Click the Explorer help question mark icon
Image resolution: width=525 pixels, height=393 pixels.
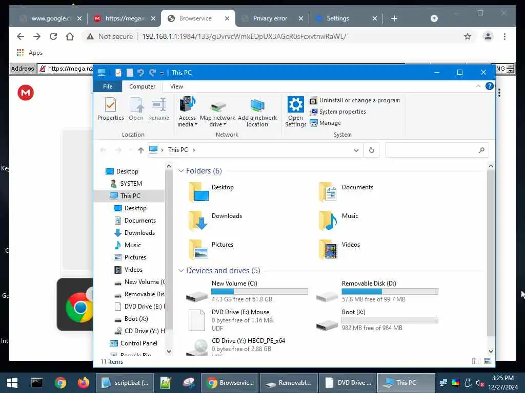click(489, 86)
